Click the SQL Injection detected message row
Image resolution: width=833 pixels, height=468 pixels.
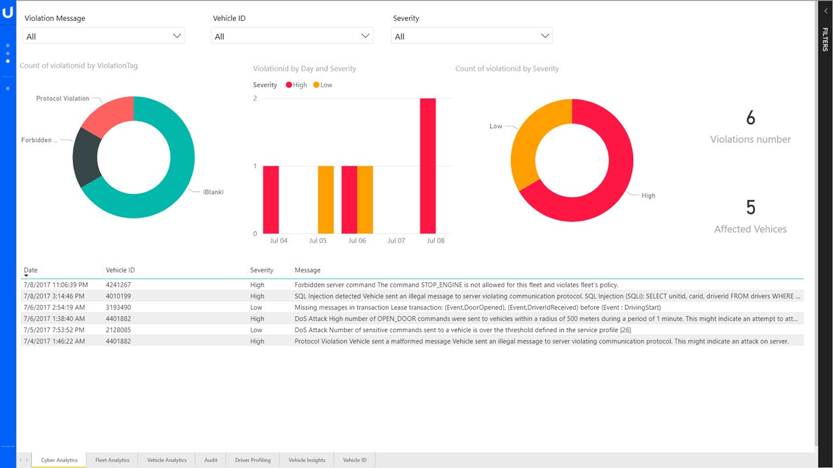547,296
